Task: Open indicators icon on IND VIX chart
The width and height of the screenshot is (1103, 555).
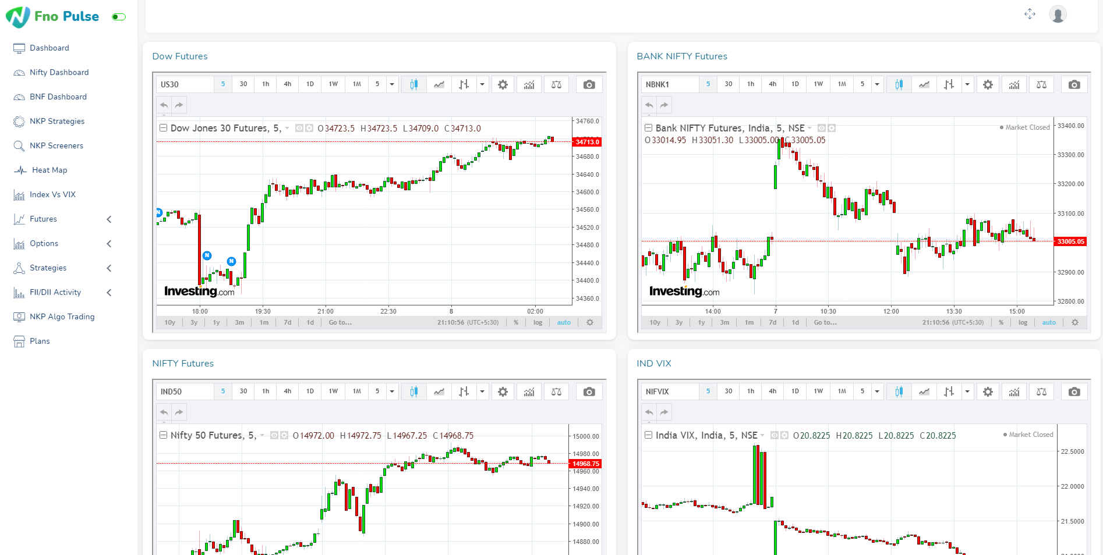Action: [1014, 392]
